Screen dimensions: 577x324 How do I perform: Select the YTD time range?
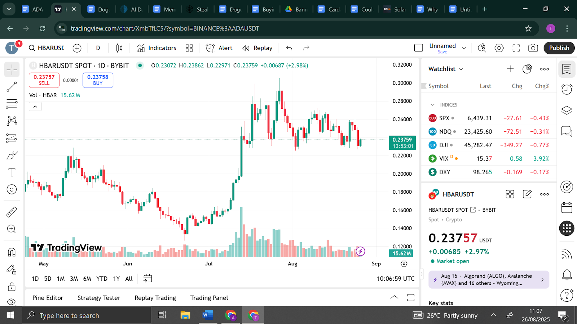point(102,279)
